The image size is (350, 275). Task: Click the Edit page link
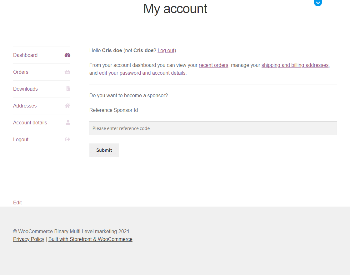pyautogui.click(x=17, y=203)
